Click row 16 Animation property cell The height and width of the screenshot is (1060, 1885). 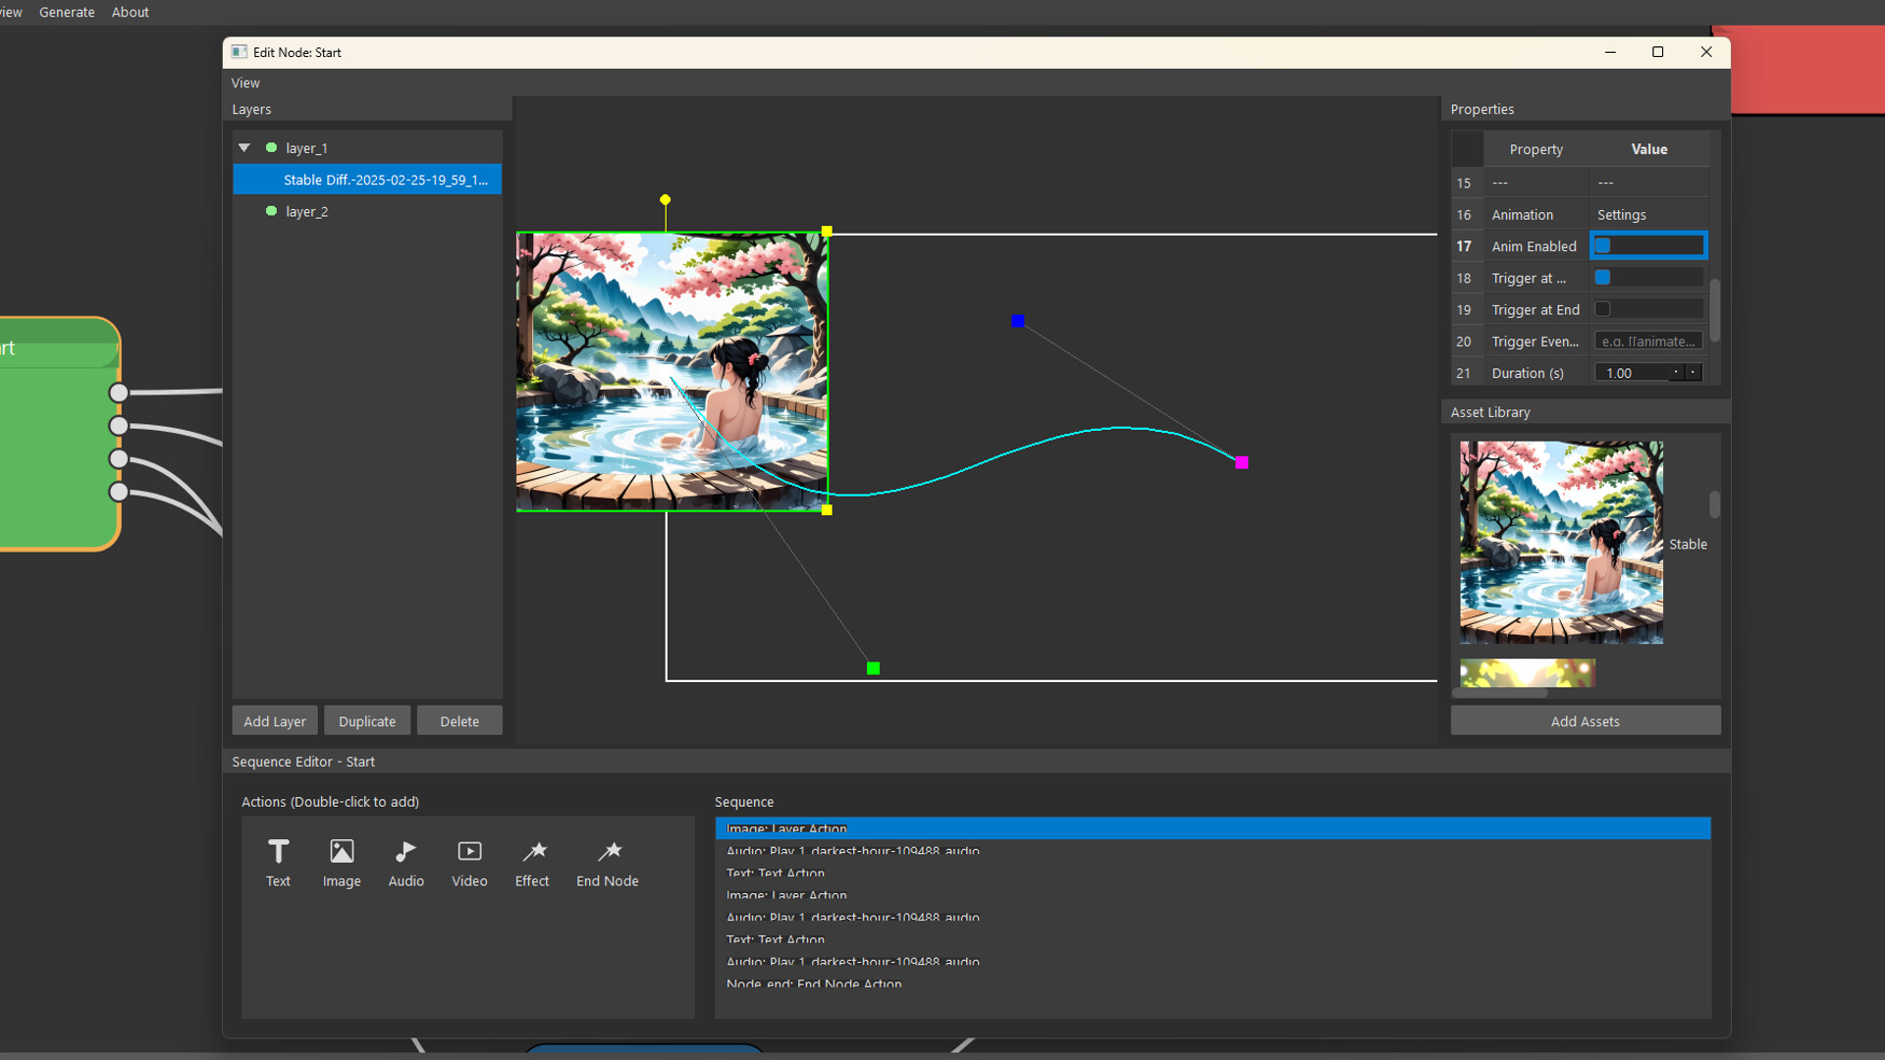point(1535,214)
